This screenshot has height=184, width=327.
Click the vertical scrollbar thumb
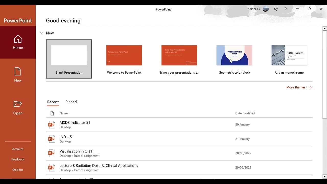(x=325, y=75)
